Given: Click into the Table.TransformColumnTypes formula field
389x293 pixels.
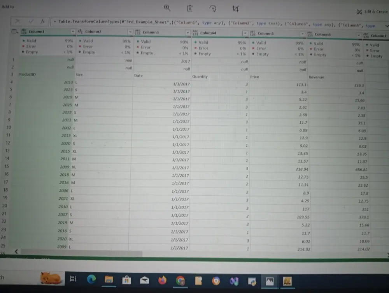Looking at the screenshot, I should 216,24.
